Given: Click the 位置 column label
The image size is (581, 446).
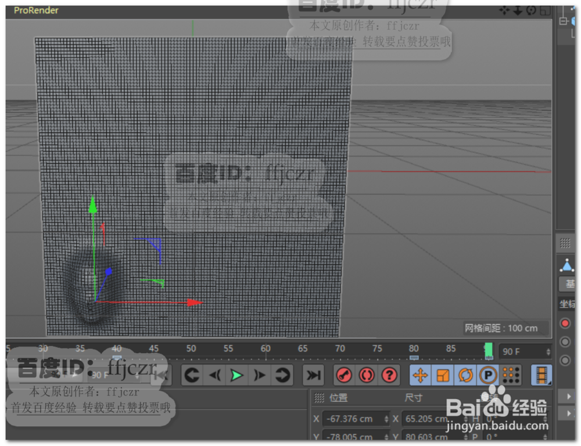Looking at the screenshot, I should 339,398.
